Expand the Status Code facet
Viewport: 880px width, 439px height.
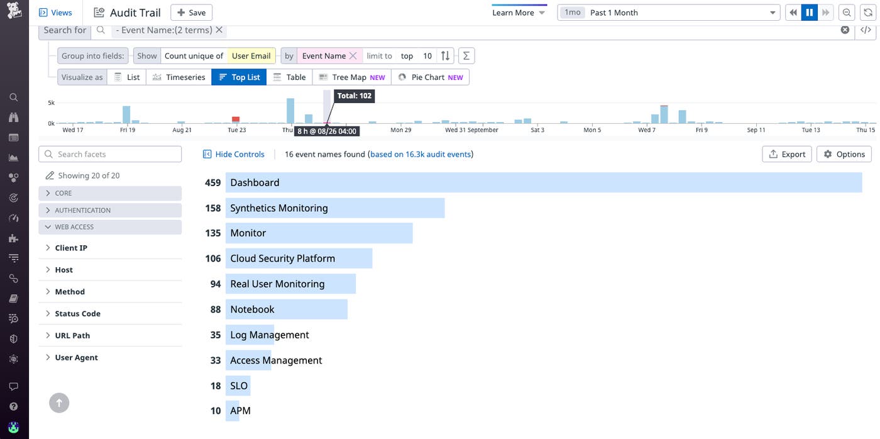pos(77,313)
